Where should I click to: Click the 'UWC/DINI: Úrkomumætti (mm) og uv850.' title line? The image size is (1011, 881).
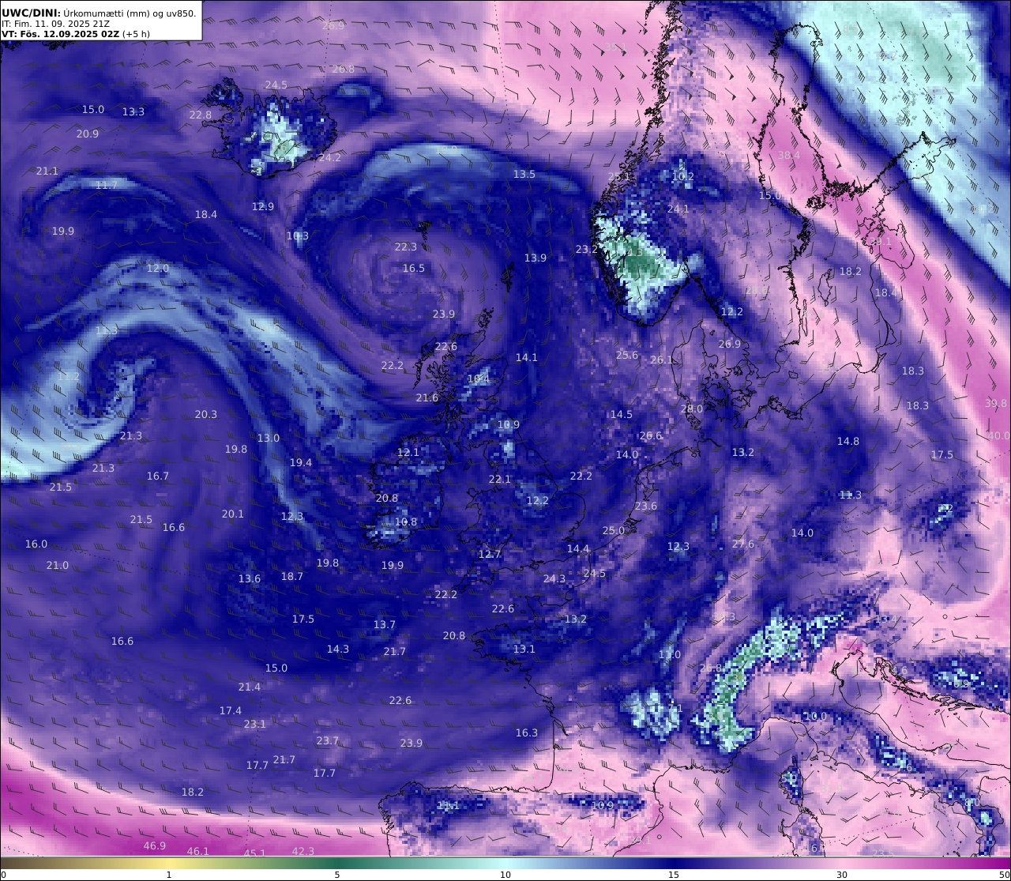click(99, 13)
